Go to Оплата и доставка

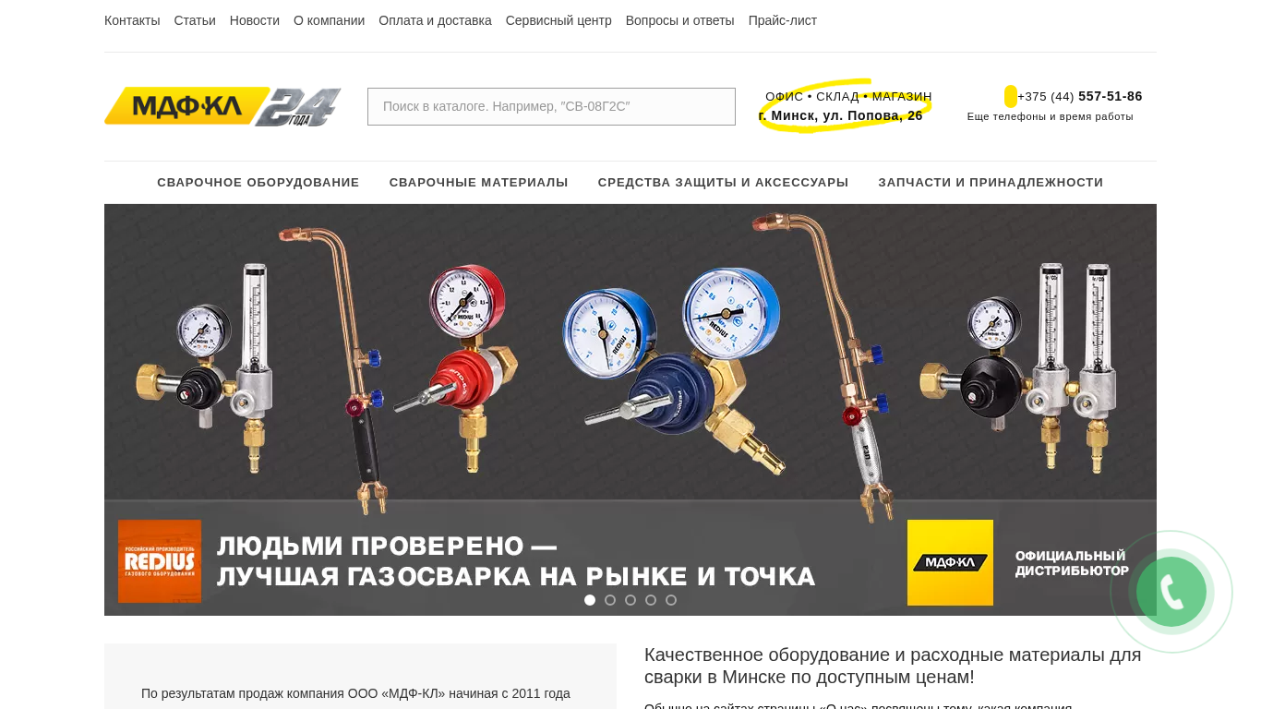(435, 20)
